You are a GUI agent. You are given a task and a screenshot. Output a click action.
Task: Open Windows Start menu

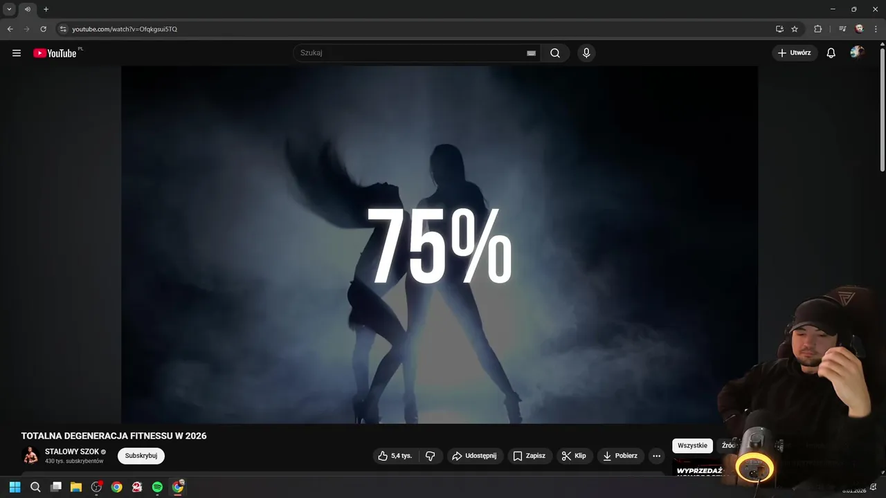(x=15, y=487)
